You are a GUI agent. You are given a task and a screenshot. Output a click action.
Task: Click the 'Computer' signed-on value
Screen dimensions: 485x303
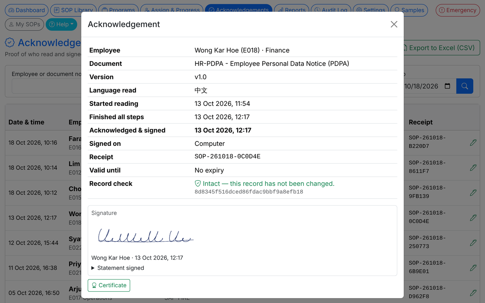(210, 143)
